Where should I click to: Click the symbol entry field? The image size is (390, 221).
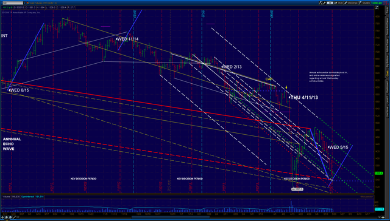point(13,3)
